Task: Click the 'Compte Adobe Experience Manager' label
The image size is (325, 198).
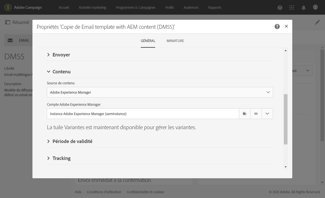Action: coord(74,105)
